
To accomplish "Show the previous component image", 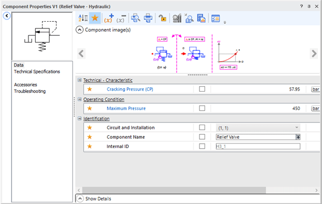I will click(x=81, y=54).
